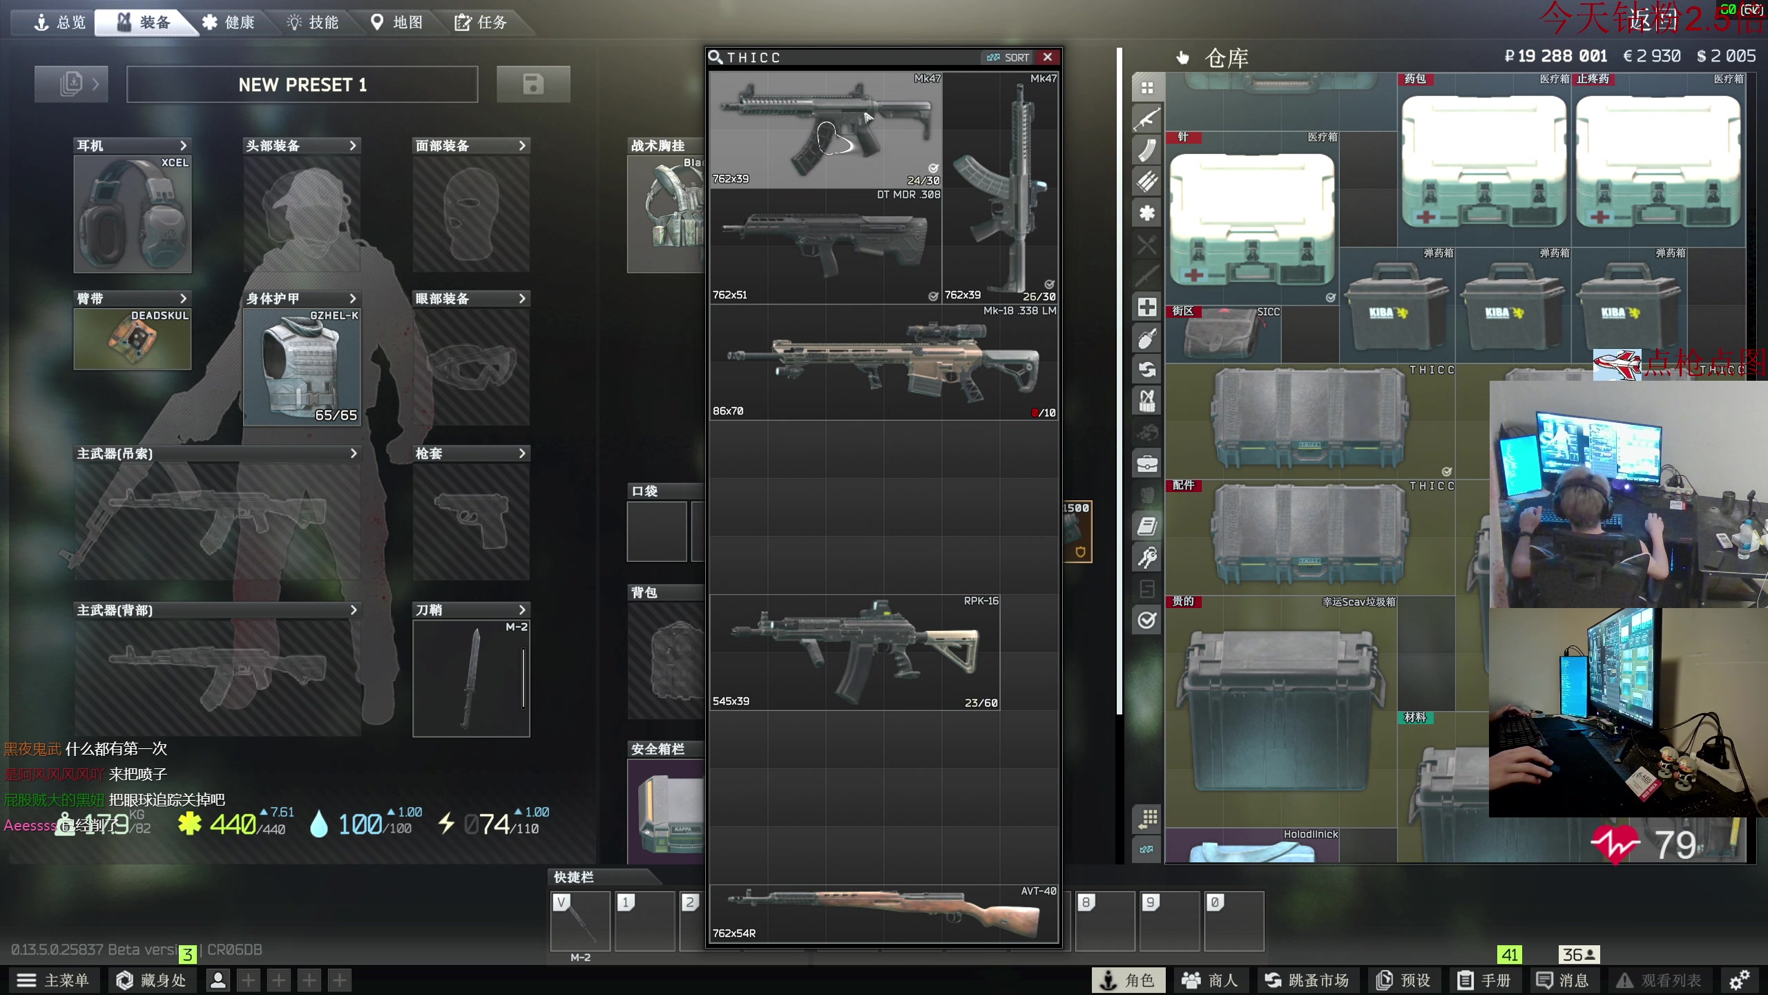Viewport: 1768px width, 995px height.
Task: Filter stash by the asterisk meds icon
Action: tap(1147, 213)
